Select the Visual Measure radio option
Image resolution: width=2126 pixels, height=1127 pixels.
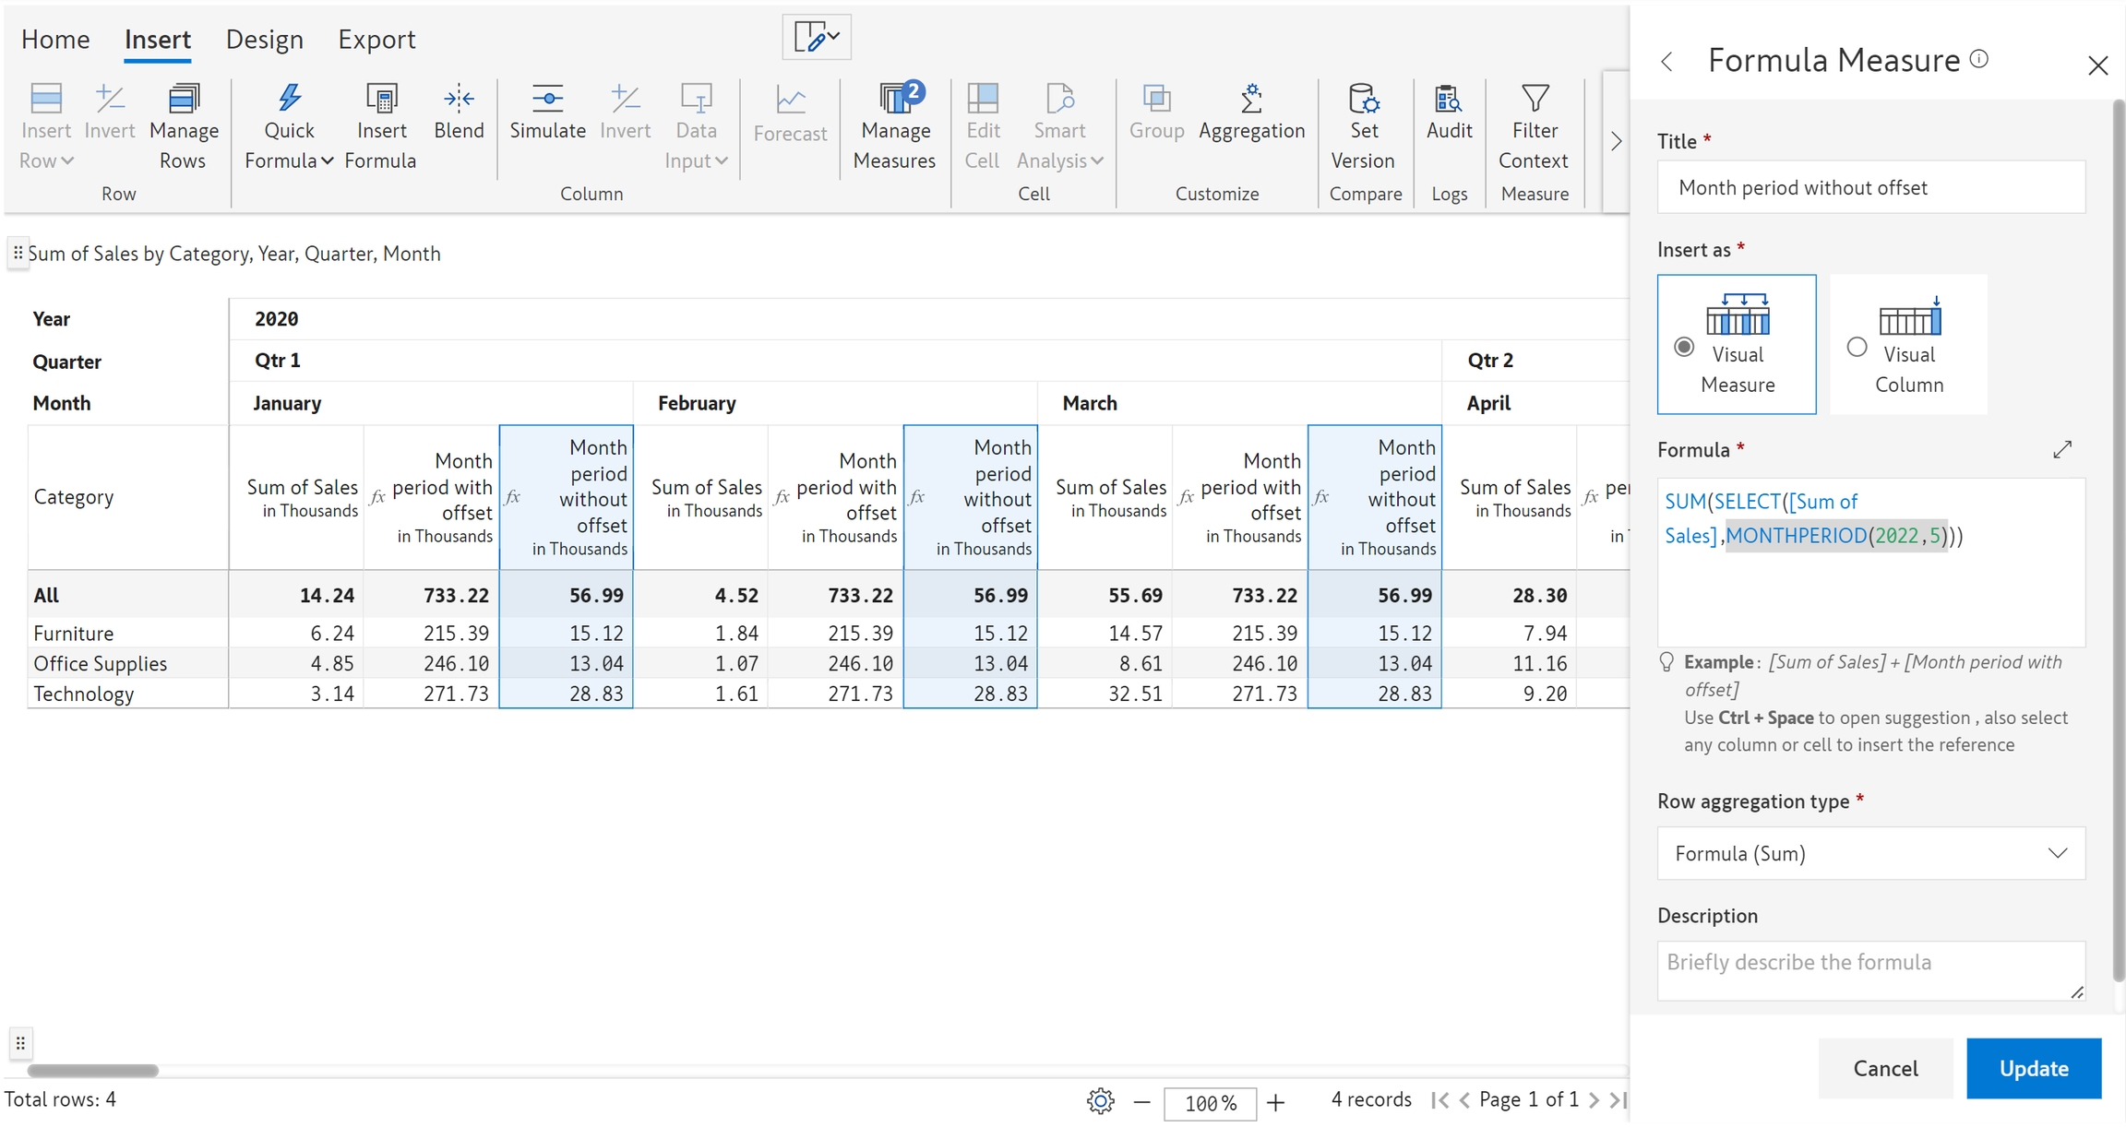pos(1684,347)
